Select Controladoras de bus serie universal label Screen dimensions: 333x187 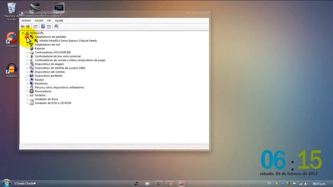(x=58, y=57)
